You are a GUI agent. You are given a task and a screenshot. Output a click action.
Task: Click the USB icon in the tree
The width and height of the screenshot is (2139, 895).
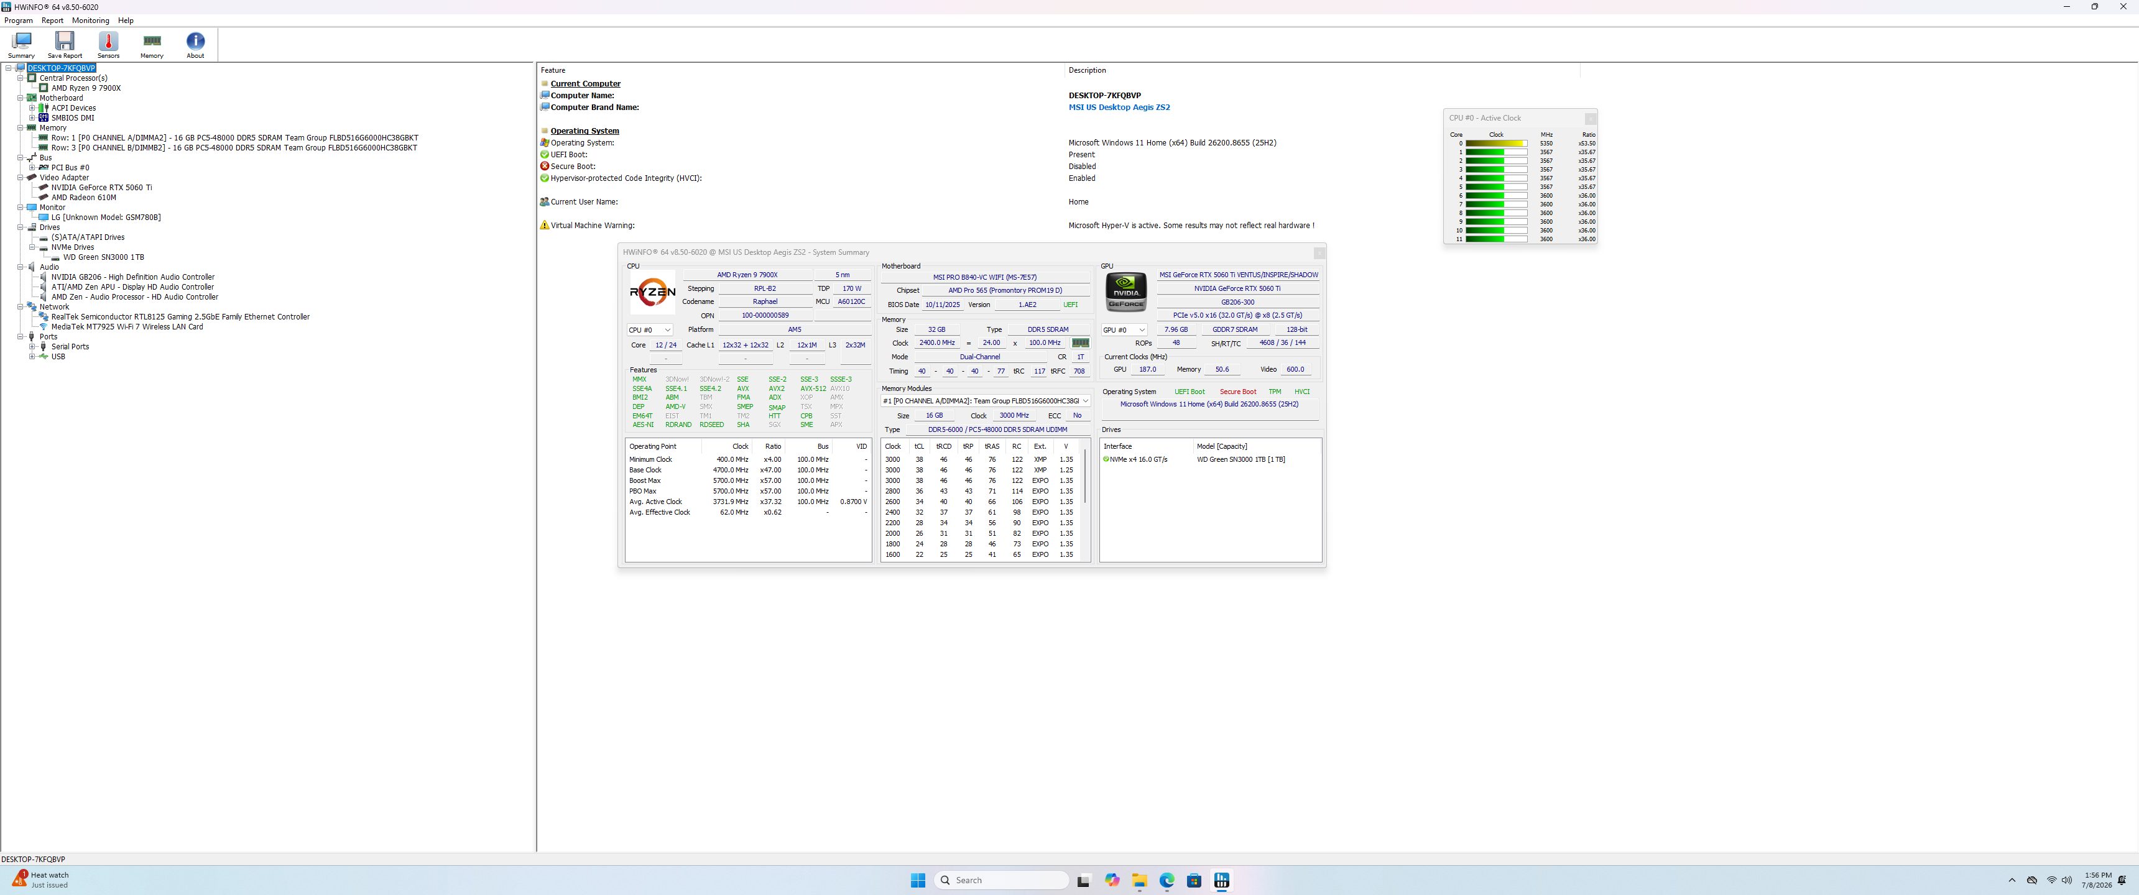[43, 357]
